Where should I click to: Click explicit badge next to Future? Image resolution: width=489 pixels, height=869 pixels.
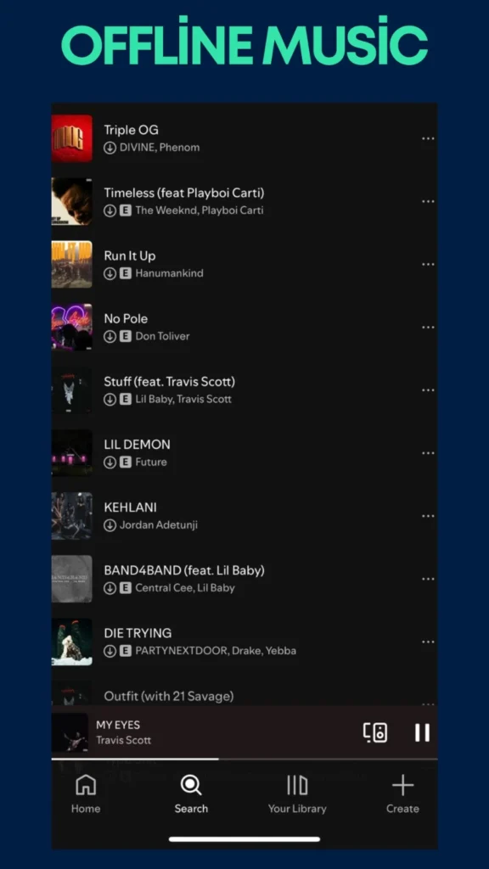pos(126,463)
